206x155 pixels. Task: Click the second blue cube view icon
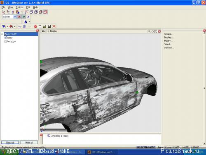click(x=36, y=12)
